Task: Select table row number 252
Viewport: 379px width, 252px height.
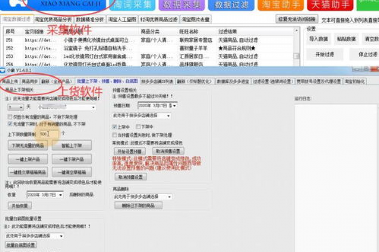Action: tap(149, 48)
